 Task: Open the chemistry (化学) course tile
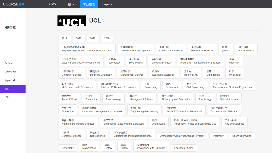click(234, 61)
